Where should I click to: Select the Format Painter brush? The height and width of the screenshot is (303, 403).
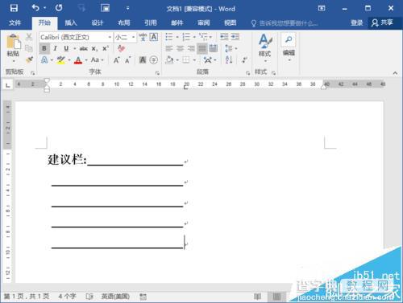point(29,59)
